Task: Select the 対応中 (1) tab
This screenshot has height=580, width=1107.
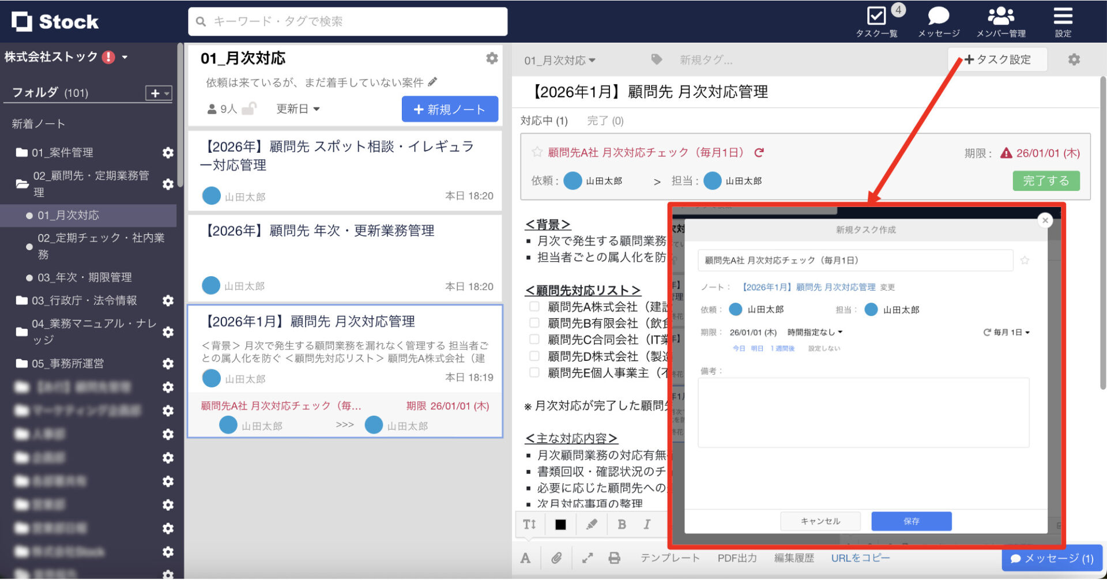Action: coord(544,120)
